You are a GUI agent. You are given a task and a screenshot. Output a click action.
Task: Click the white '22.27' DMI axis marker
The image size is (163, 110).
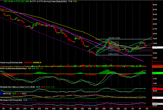157,98
